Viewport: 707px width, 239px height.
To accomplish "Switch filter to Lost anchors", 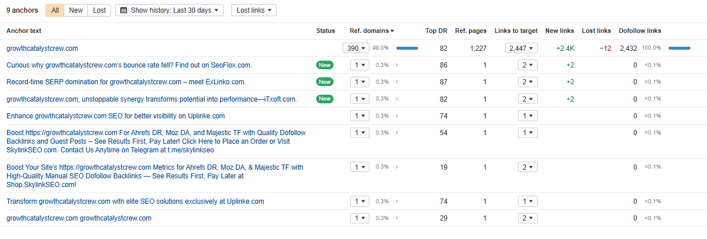I will pos(99,10).
